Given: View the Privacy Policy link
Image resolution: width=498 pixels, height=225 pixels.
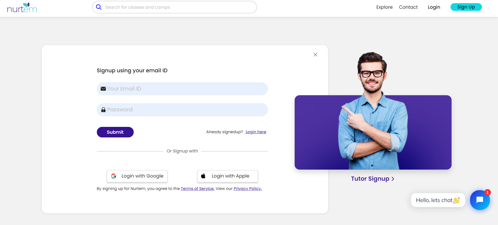Looking at the screenshot, I should 247,189.
